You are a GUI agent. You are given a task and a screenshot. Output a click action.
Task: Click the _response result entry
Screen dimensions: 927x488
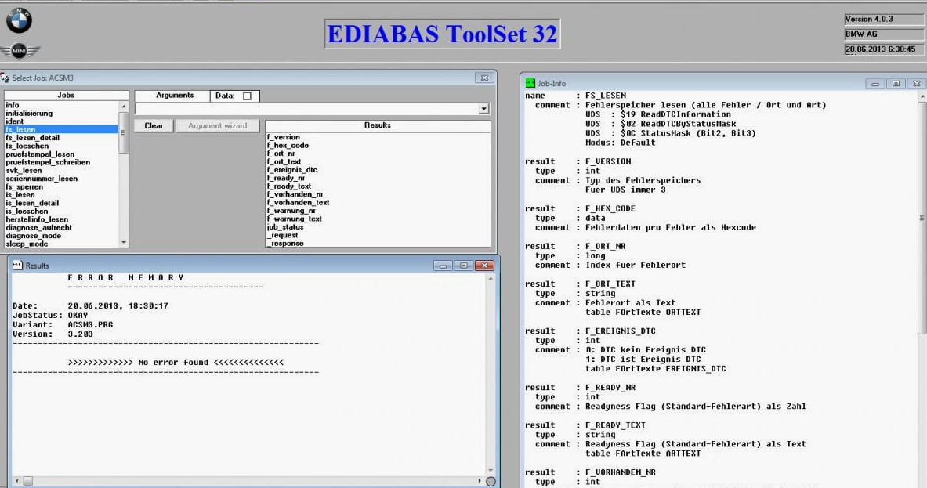point(285,244)
